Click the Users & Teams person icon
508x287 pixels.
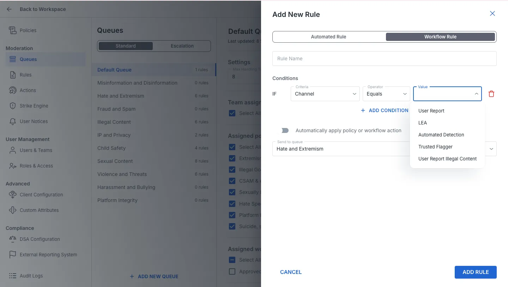(x=13, y=150)
